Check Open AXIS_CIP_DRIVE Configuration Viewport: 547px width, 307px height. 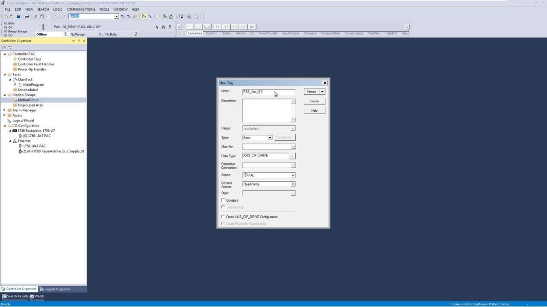[223, 217]
